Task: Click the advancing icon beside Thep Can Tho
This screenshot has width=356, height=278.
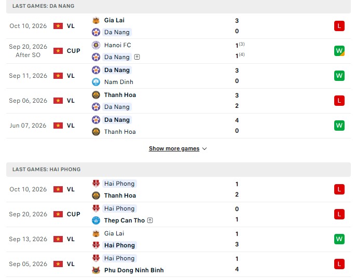Action: [x=150, y=220]
